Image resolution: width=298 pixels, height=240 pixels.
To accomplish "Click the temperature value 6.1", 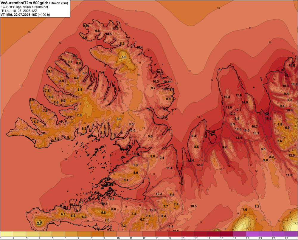I will (63, 214).
